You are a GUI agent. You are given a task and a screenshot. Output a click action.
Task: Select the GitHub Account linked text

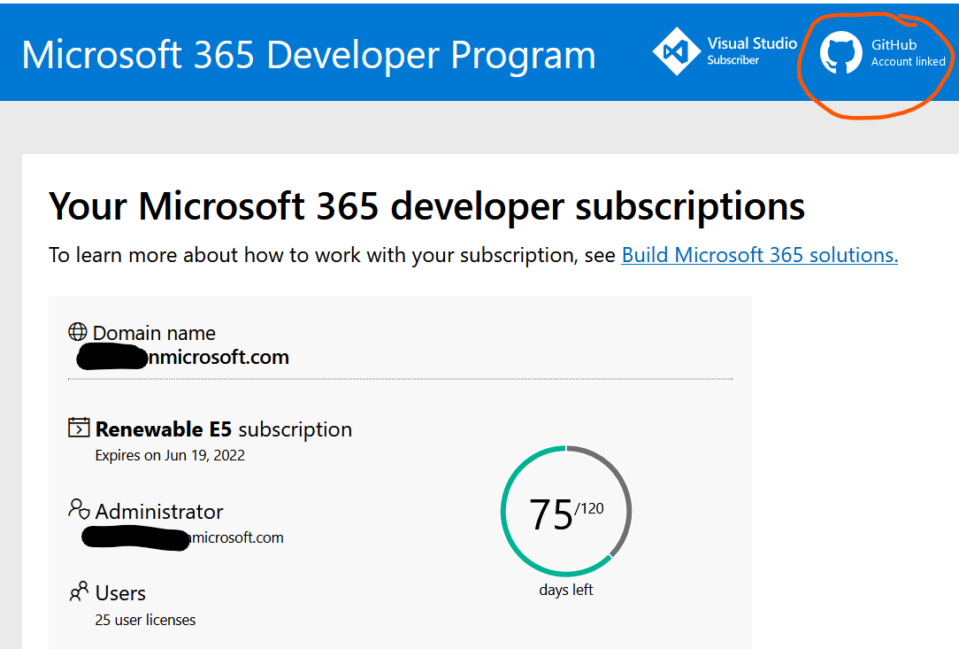(x=908, y=53)
